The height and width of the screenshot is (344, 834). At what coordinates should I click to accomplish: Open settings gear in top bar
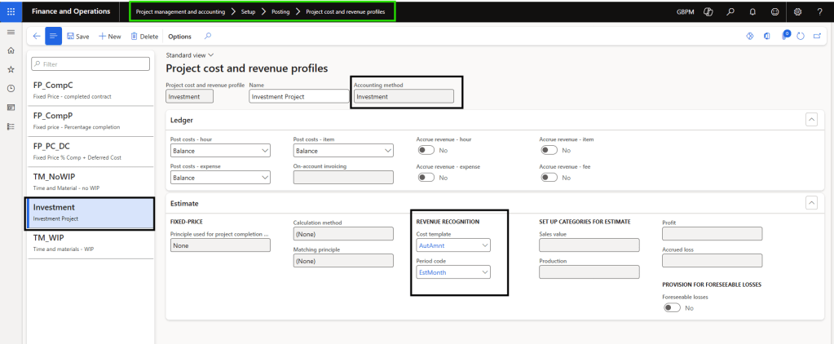(796, 11)
